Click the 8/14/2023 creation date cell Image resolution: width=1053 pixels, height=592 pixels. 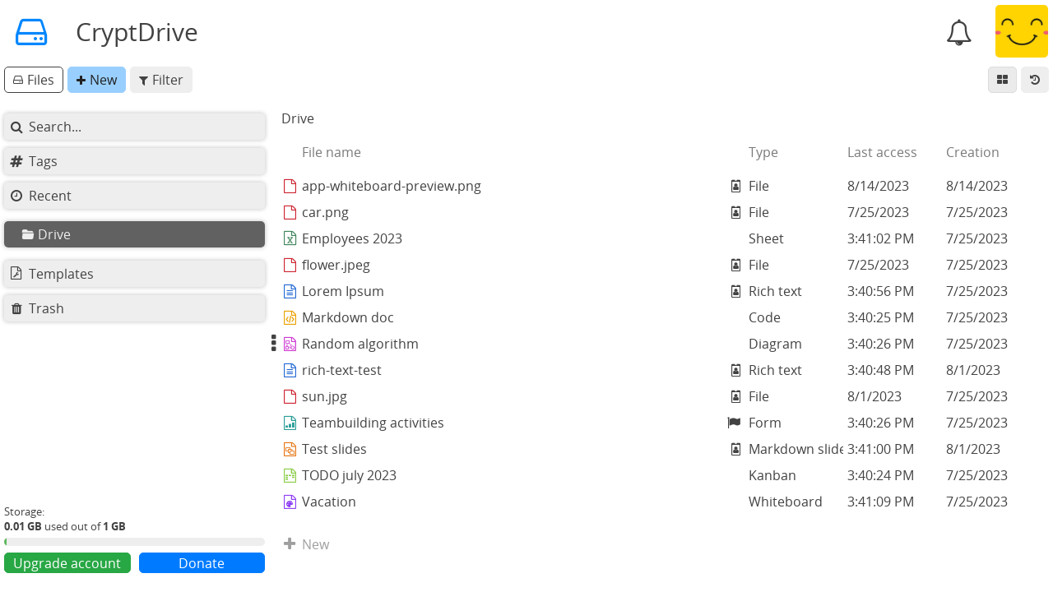click(976, 186)
